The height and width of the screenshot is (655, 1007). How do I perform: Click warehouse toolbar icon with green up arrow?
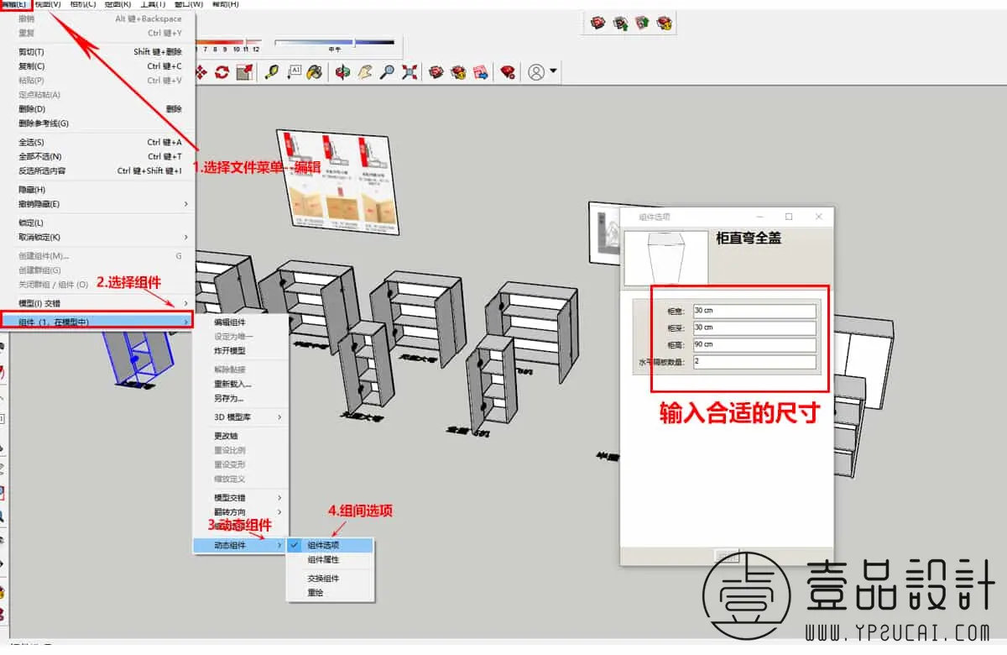pos(642,23)
